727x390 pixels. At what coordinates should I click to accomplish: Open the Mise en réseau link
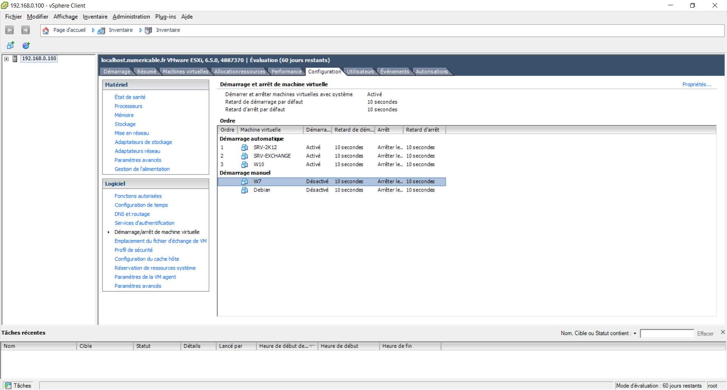[x=132, y=133]
